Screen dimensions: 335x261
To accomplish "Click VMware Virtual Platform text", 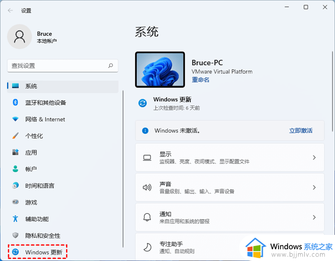I will coord(222,72).
